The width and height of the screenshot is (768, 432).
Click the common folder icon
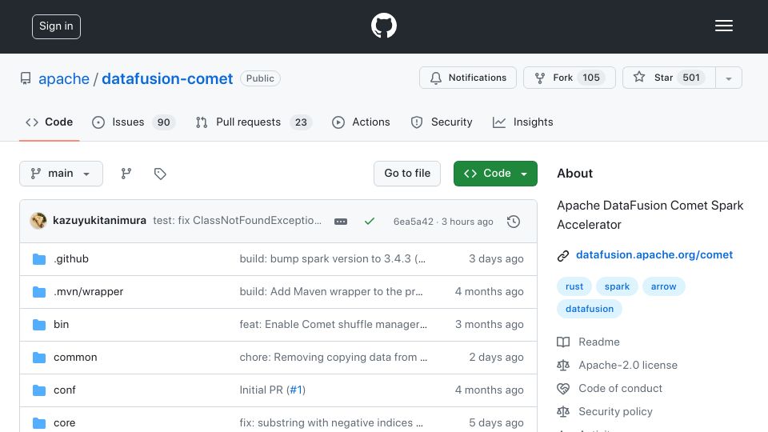tap(39, 358)
